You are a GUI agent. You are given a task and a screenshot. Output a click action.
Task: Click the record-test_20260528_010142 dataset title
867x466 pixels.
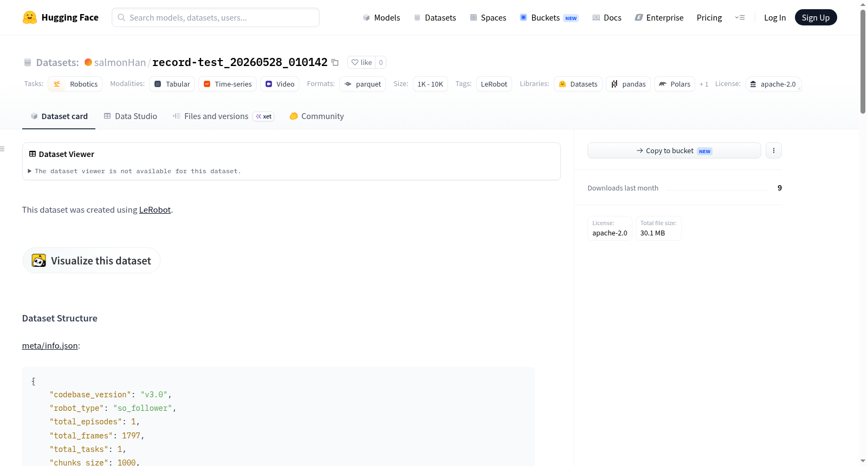240,62
